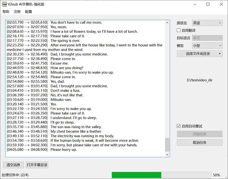Open the 目标语言 dropdown

tap(207, 37)
